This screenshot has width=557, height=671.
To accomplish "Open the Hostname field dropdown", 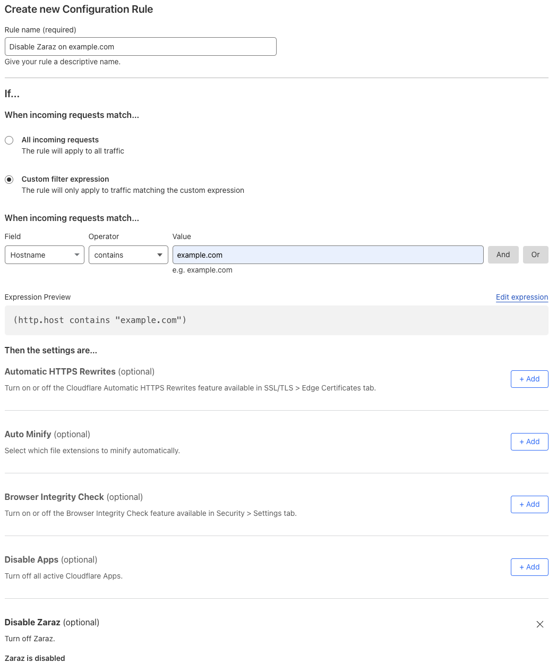I will click(44, 254).
